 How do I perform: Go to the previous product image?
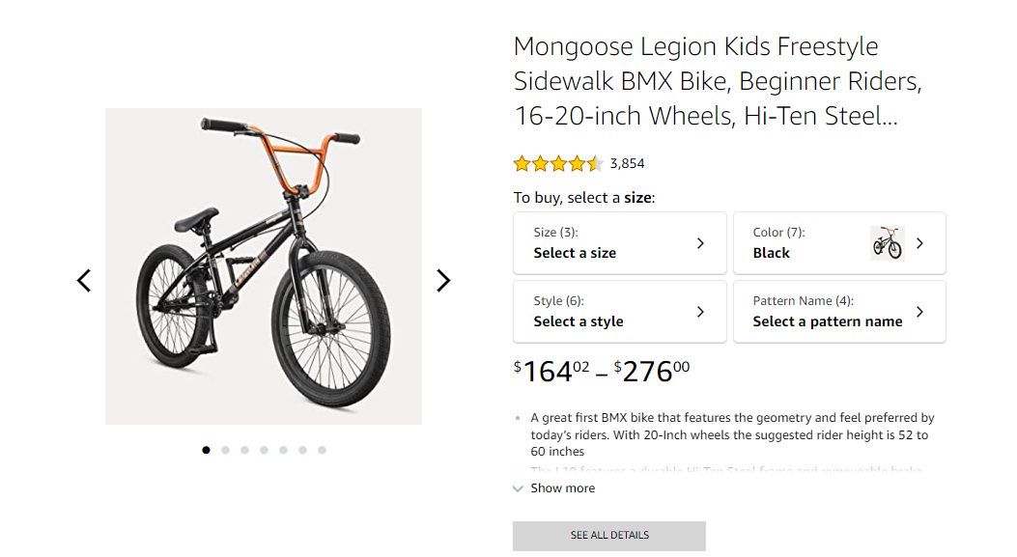click(84, 281)
